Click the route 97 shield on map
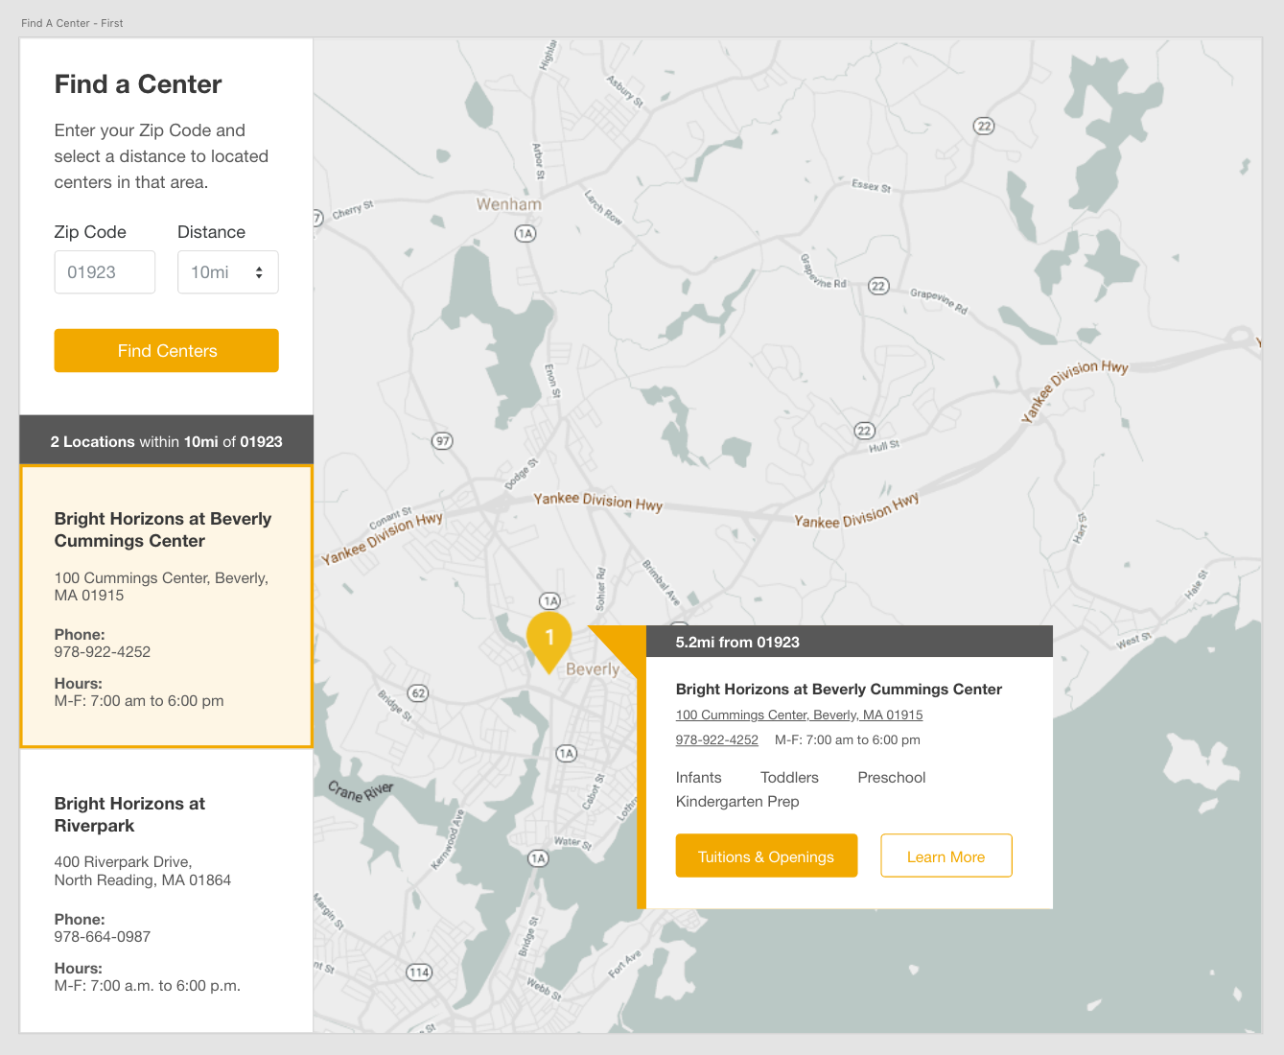The image size is (1284, 1055). click(442, 441)
